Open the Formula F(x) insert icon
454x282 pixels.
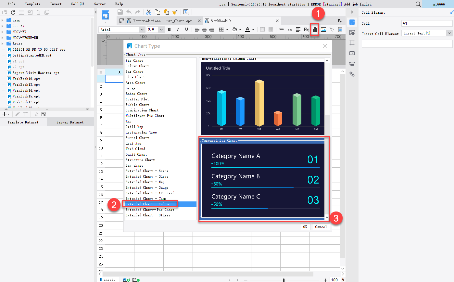(x=307, y=30)
